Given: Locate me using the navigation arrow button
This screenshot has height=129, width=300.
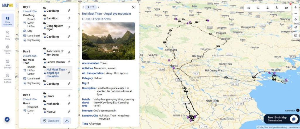Looking at the screenshot, I should (x=296, y=27).
